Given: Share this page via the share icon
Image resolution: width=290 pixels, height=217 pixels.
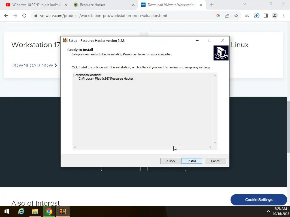Looking at the screenshot, I should point(227,16).
